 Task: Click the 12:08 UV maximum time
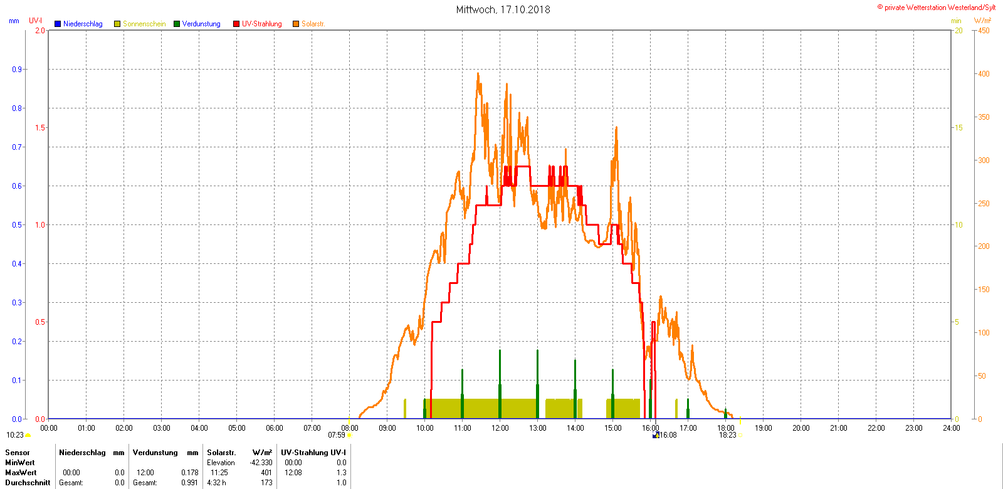293,473
